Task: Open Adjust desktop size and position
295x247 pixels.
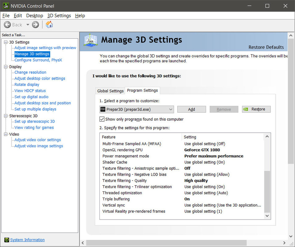Action: [x=42, y=103]
